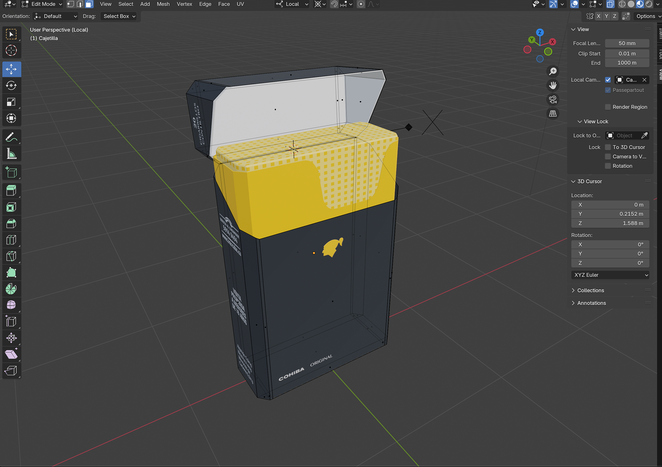This screenshot has height=467, width=662.
Task: Open the Local transform orientation dropdown
Action: point(292,4)
